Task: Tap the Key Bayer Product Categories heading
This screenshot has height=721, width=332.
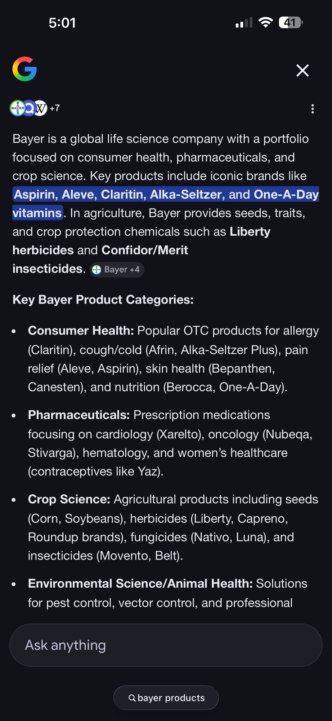Action: (x=103, y=300)
